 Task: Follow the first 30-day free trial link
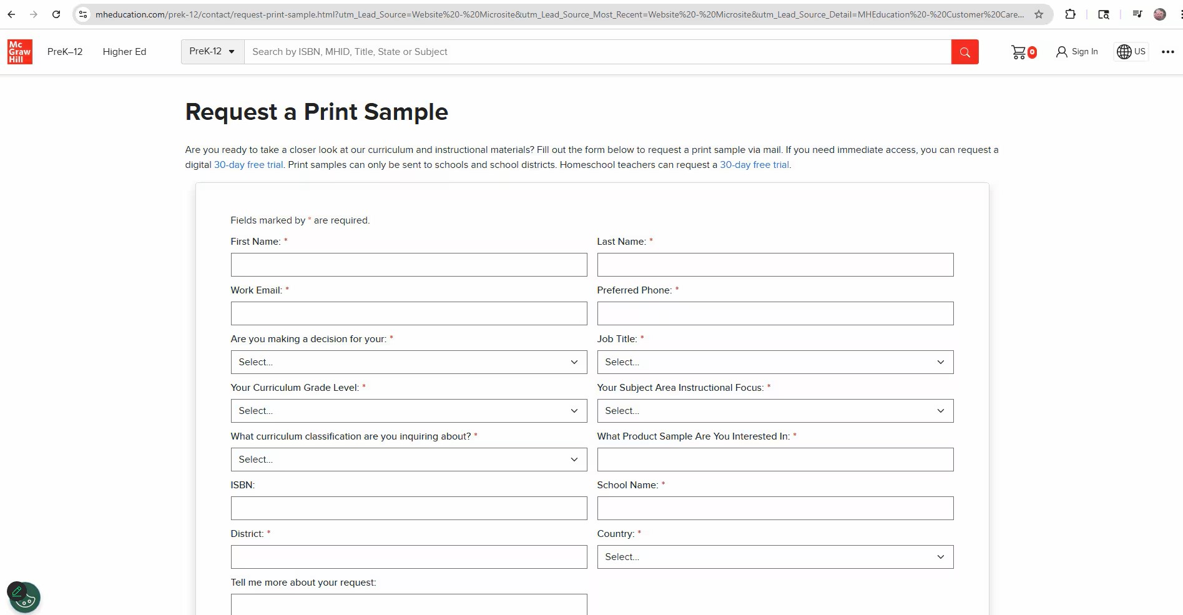click(x=248, y=165)
